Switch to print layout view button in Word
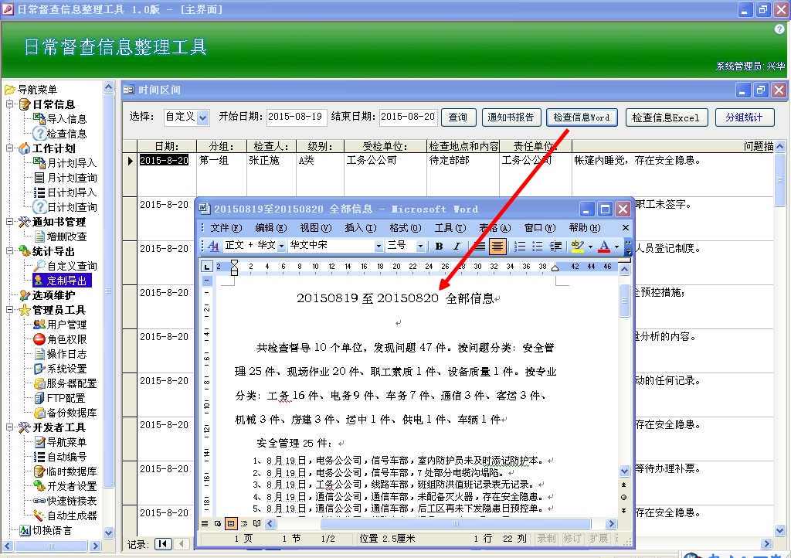The height and width of the screenshot is (558, 791). [230, 524]
